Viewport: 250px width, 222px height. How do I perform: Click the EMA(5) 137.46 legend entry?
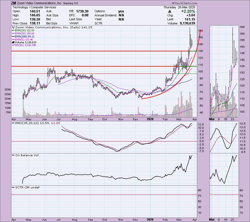(x=22, y=39)
